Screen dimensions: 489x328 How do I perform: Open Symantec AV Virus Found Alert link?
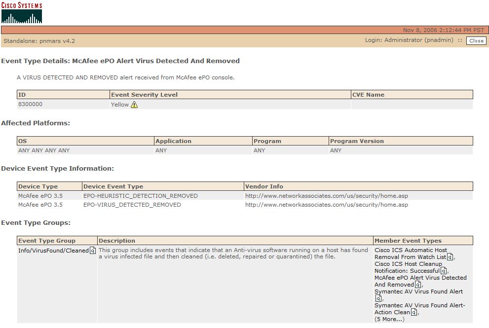[418, 292]
